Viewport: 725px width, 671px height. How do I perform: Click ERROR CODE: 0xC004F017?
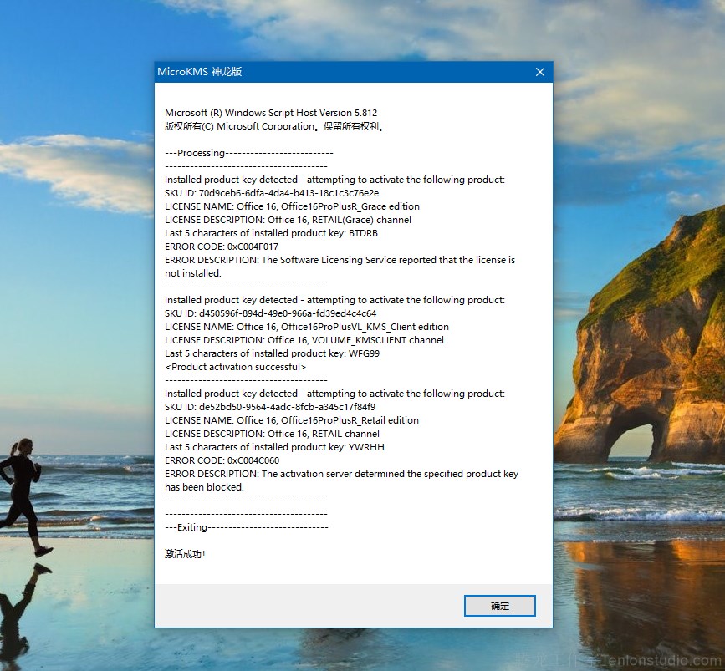pyautogui.click(x=222, y=247)
